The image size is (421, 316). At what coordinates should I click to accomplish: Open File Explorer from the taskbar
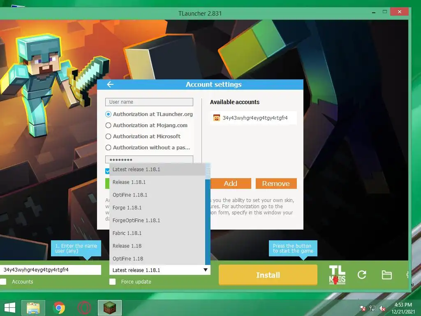coord(33,308)
